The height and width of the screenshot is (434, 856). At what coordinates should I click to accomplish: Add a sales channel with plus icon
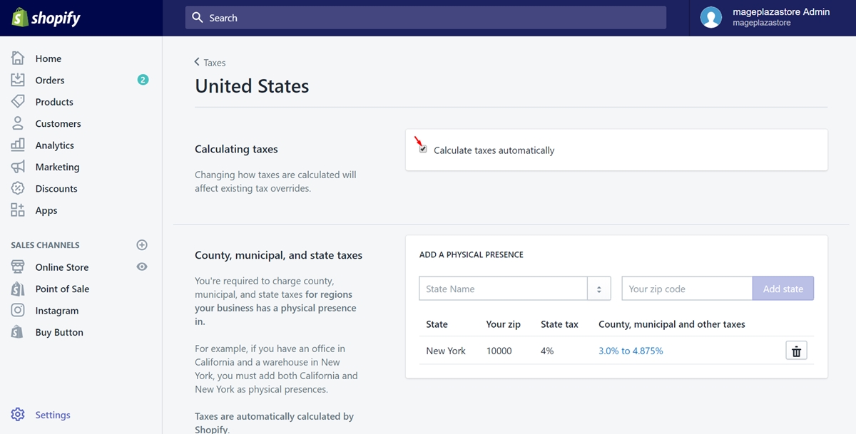pyautogui.click(x=142, y=245)
